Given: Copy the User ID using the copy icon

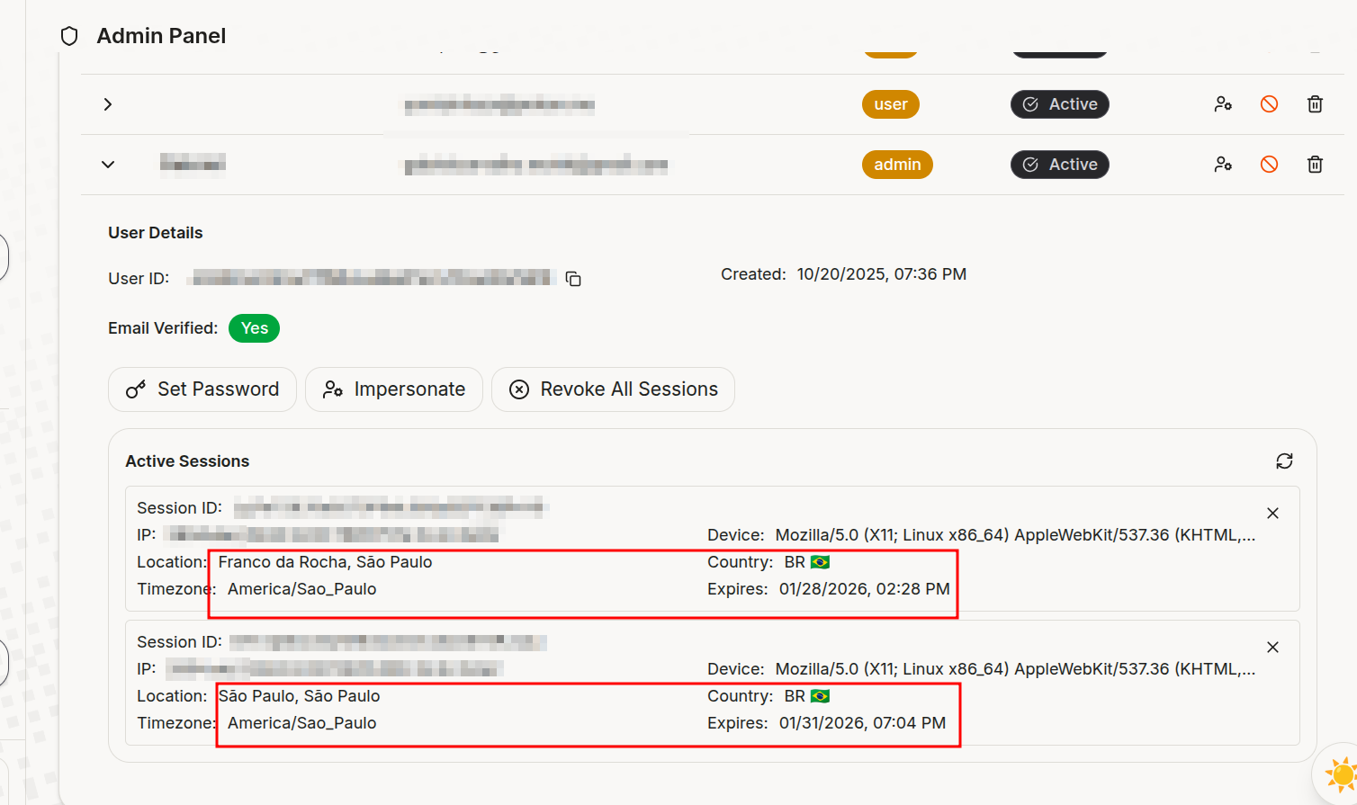Looking at the screenshot, I should [x=573, y=279].
